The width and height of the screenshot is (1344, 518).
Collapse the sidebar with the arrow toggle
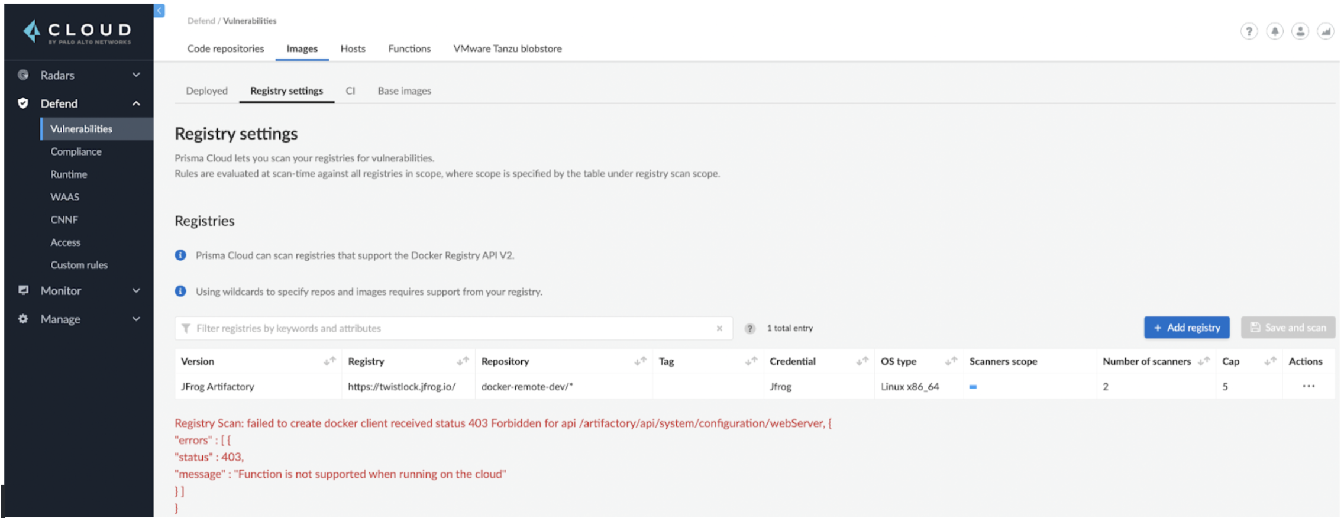tap(159, 11)
